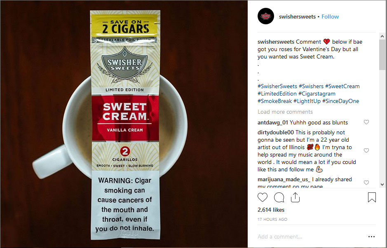Screen dimensions: 387x248
Task: Like dirtydouble00's comment
Action: (x=366, y=150)
